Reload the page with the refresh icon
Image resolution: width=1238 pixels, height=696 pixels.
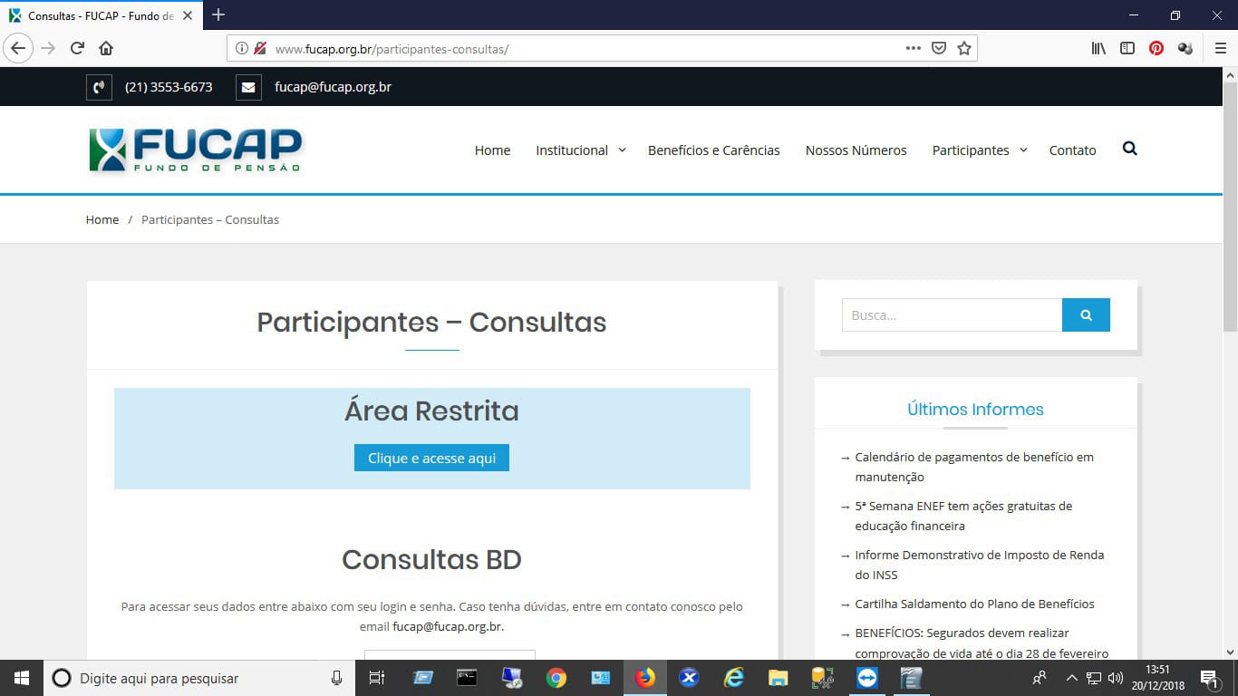(x=78, y=48)
